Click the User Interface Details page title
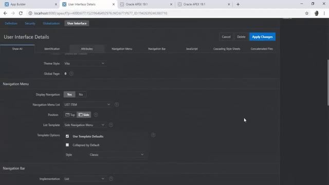 click(x=26, y=37)
